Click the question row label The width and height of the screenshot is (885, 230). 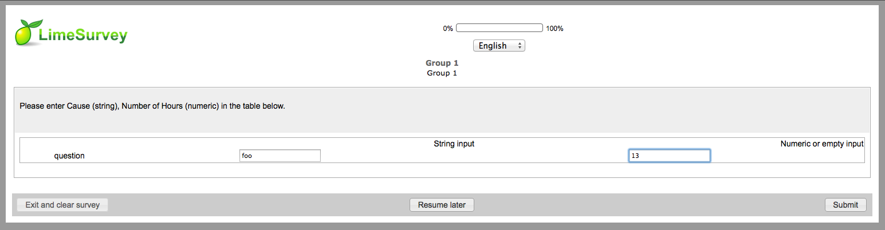69,156
